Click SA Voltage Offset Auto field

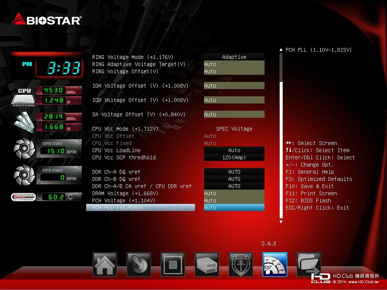tap(234, 114)
